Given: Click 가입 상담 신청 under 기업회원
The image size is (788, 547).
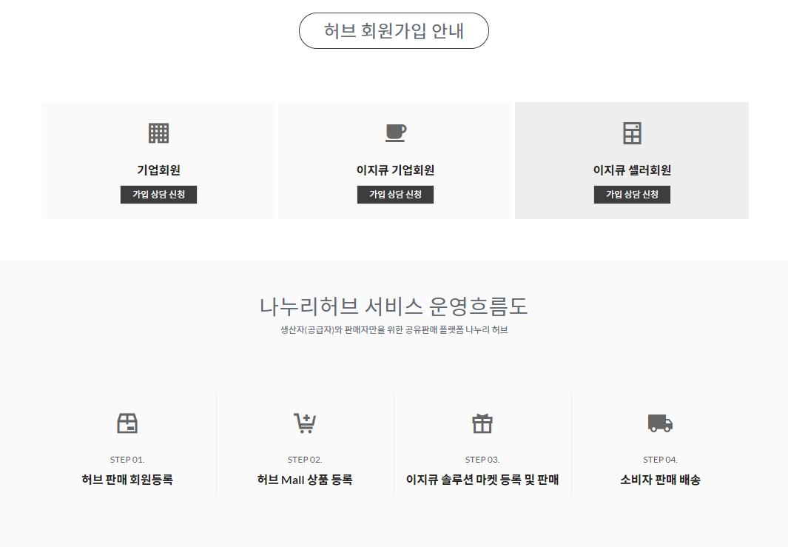Looking at the screenshot, I should coord(159,195).
